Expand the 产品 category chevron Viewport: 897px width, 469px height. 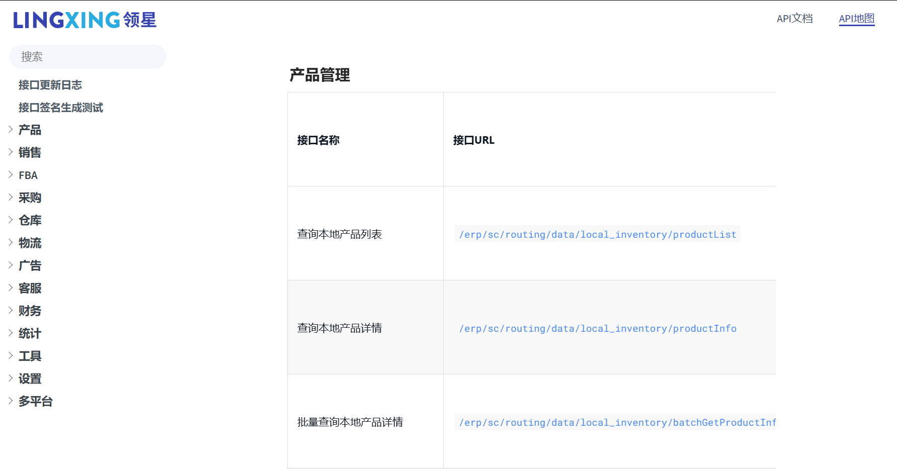coord(11,130)
